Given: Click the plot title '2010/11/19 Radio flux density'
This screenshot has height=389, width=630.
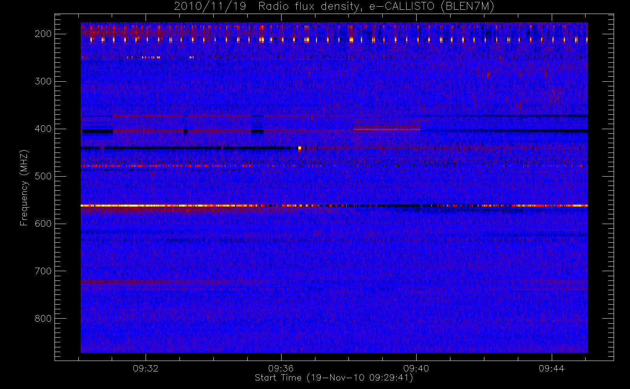Looking at the screenshot, I should 334,7.
